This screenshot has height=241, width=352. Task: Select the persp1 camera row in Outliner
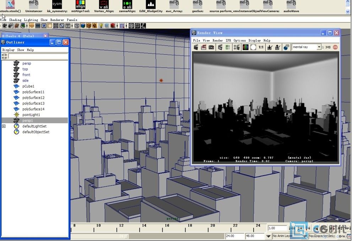point(35,121)
